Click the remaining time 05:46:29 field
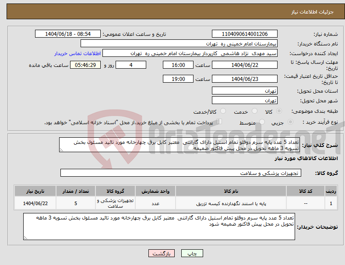Viewport: 345px width, 265px height. pyautogui.click(x=85, y=65)
